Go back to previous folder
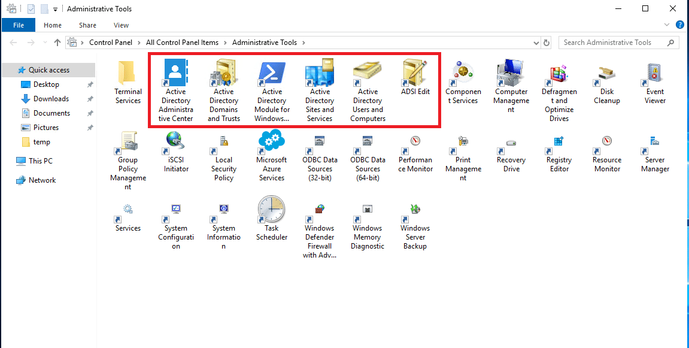This screenshot has height=348, width=689. click(14, 43)
